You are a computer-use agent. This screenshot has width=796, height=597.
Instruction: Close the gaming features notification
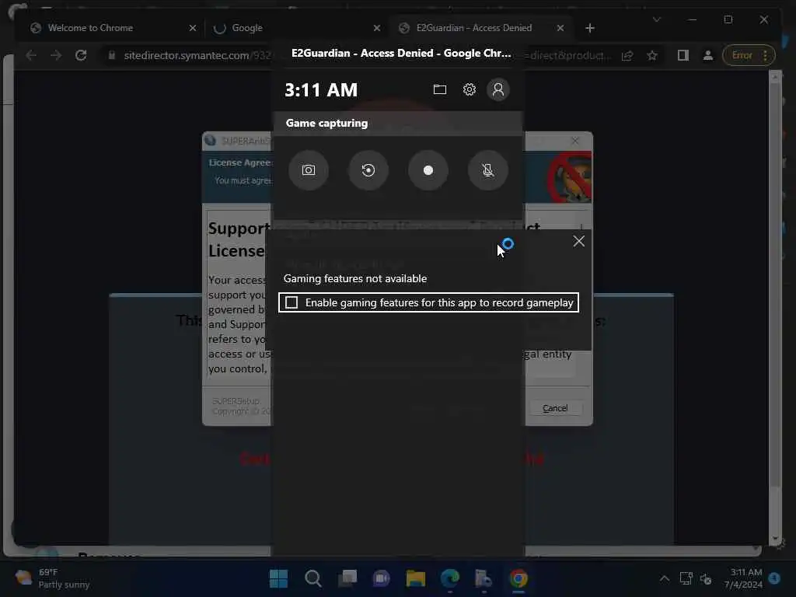578,241
